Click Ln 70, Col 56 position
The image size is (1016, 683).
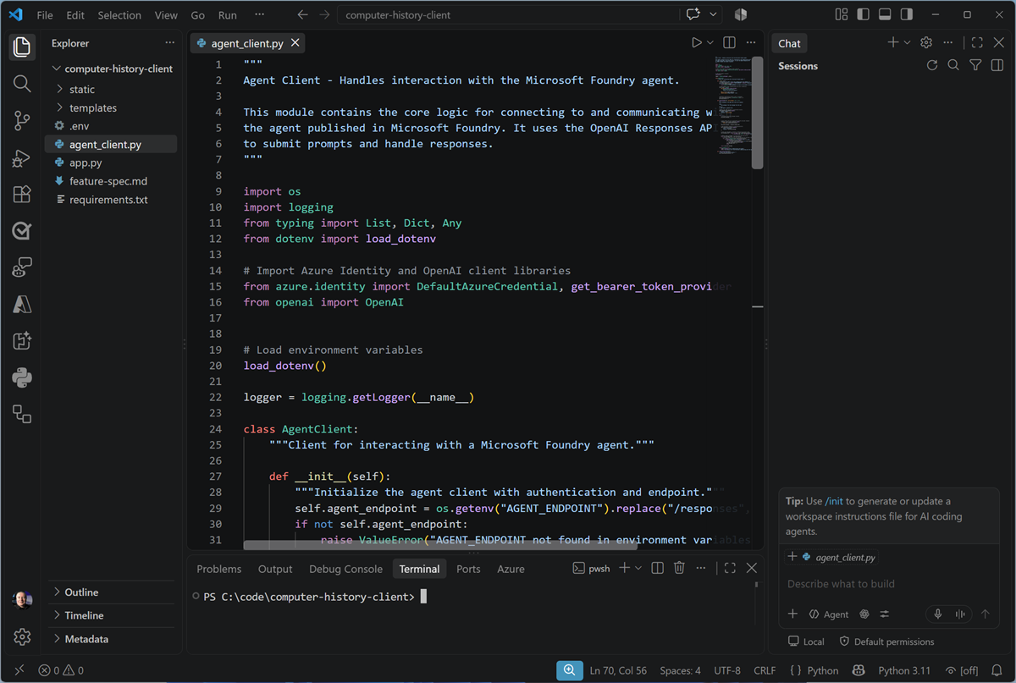(x=617, y=670)
